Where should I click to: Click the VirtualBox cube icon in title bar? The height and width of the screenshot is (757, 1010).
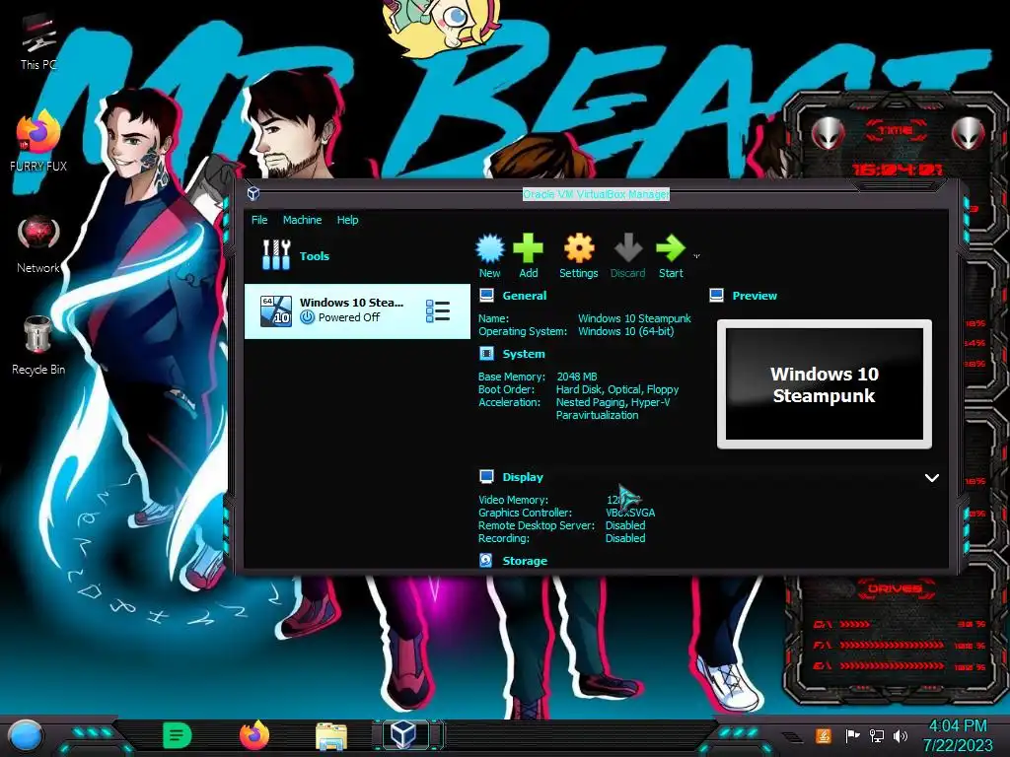(253, 193)
